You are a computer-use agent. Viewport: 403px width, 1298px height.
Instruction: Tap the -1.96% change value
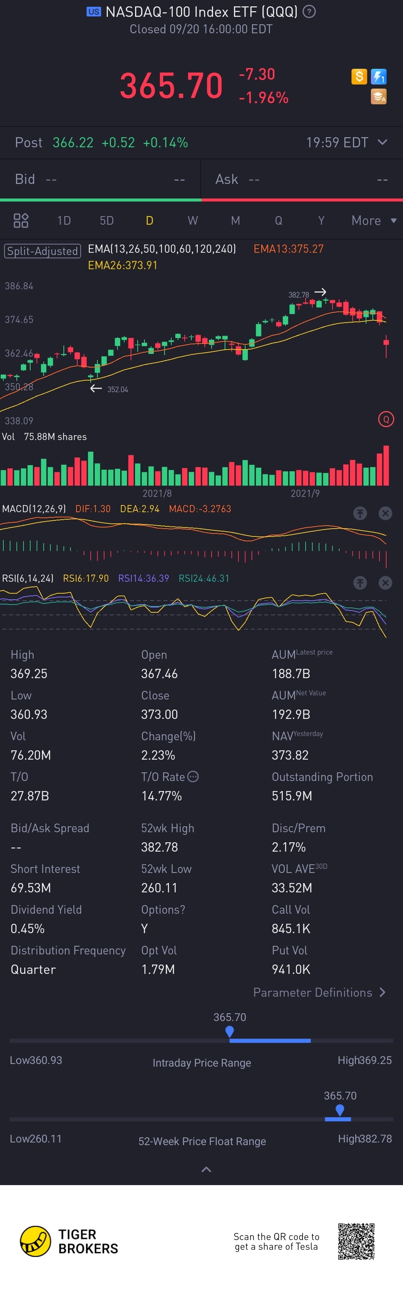[264, 98]
